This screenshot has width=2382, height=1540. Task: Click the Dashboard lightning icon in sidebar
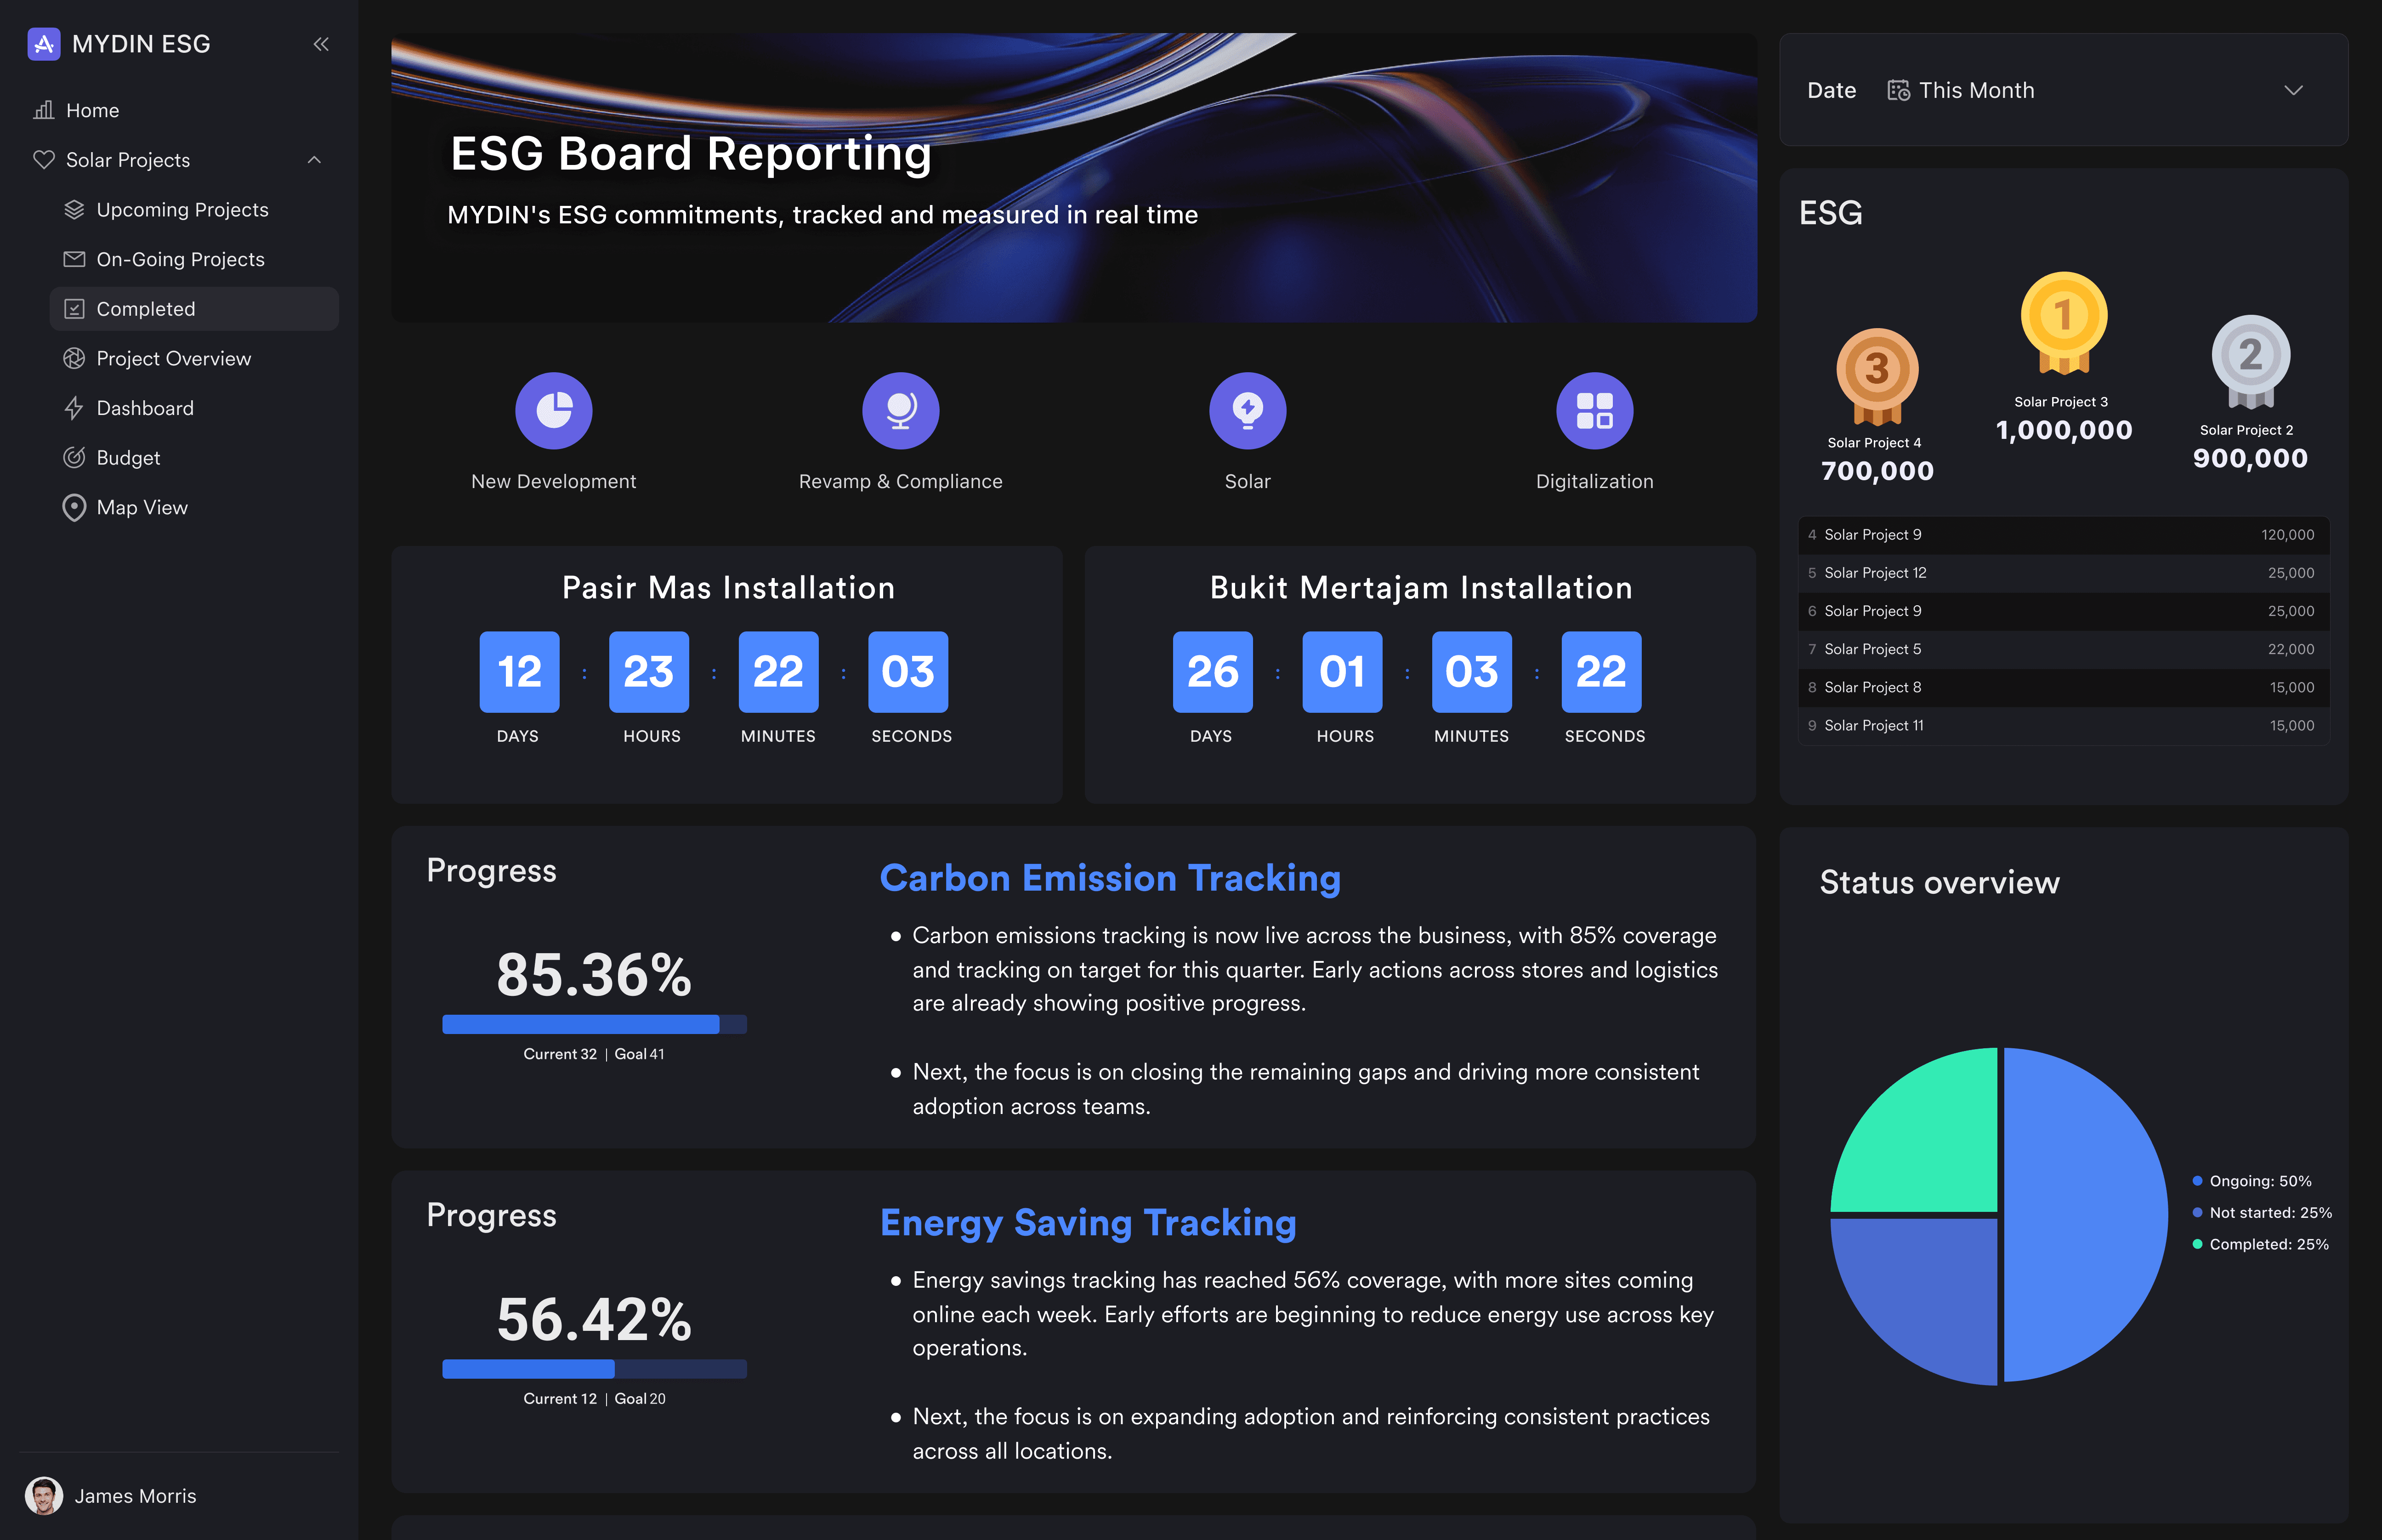(x=73, y=408)
